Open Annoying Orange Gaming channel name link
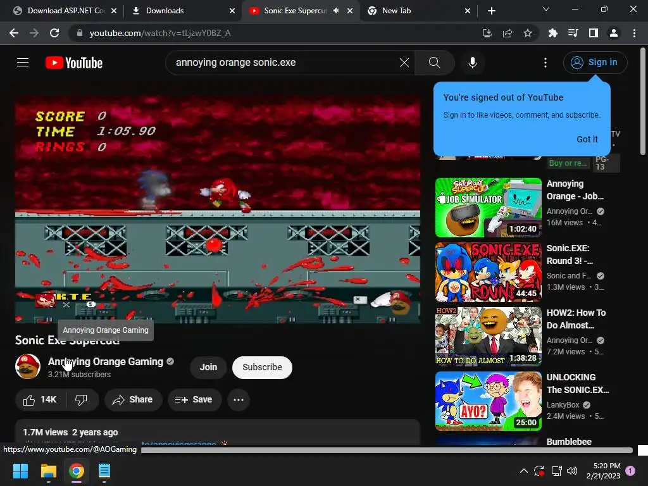The width and height of the screenshot is (648, 486). point(106,361)
